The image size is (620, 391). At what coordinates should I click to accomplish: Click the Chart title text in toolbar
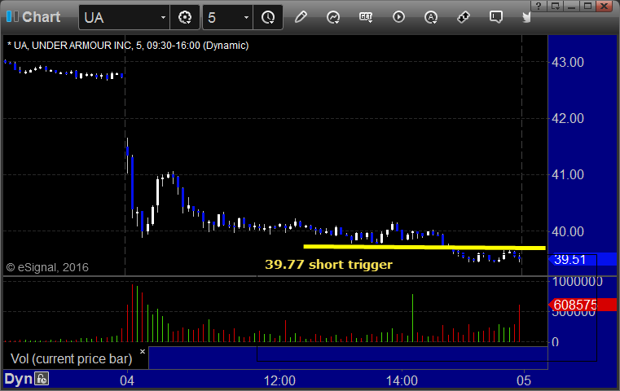(41, 17)
